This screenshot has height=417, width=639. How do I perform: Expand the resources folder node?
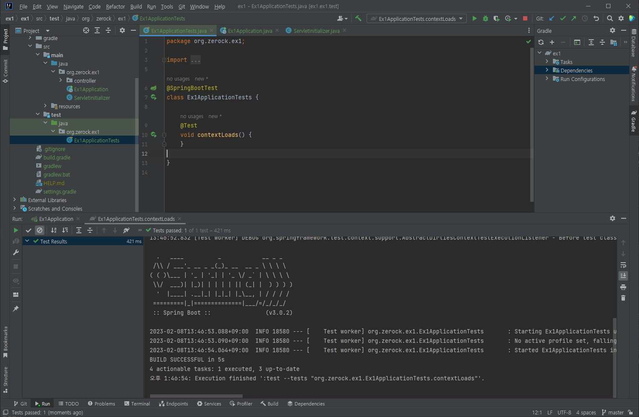pyautogui.click(x=45, y=106)
